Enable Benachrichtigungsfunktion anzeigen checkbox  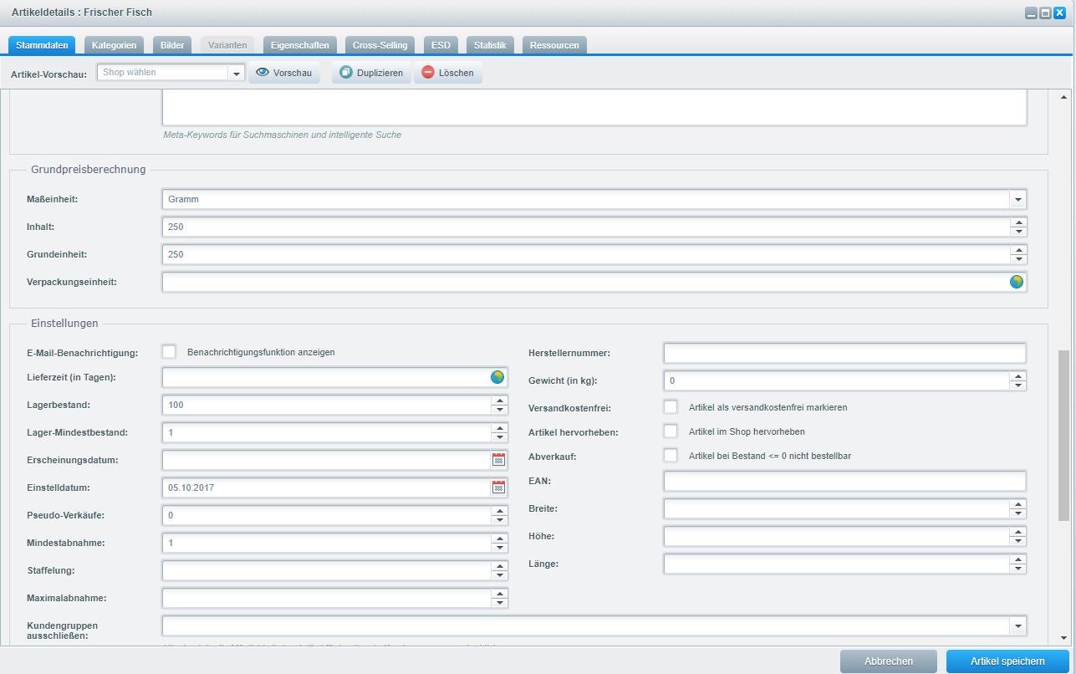coord(170,352)
